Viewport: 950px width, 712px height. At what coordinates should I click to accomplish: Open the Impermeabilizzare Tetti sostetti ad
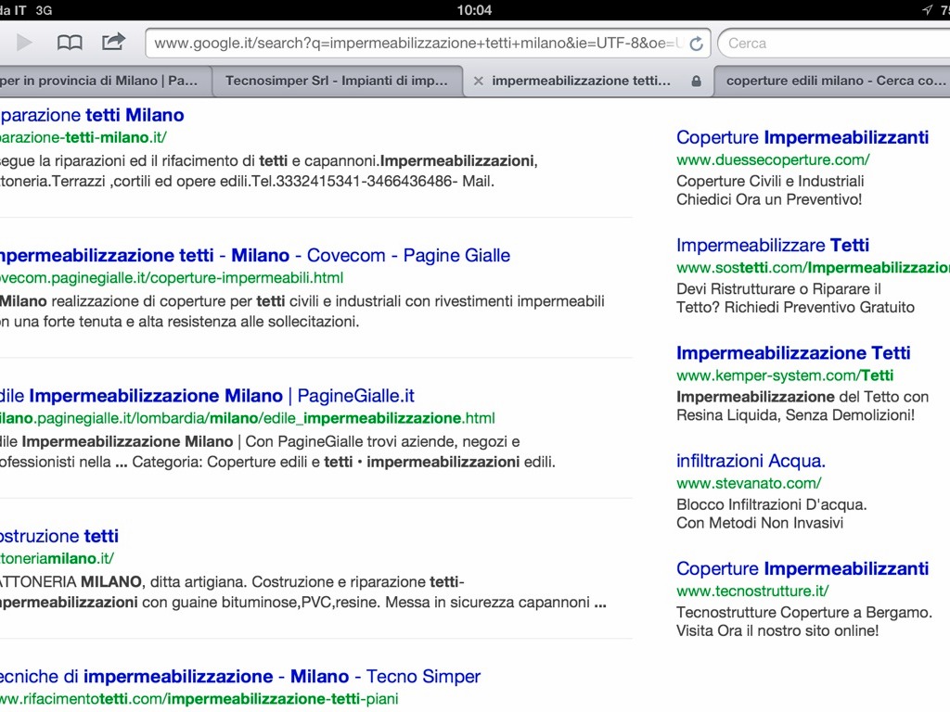(773, 246)
